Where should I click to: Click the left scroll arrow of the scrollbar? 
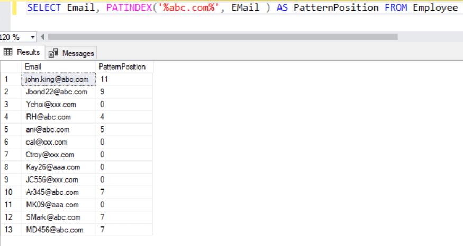point(42,37)
